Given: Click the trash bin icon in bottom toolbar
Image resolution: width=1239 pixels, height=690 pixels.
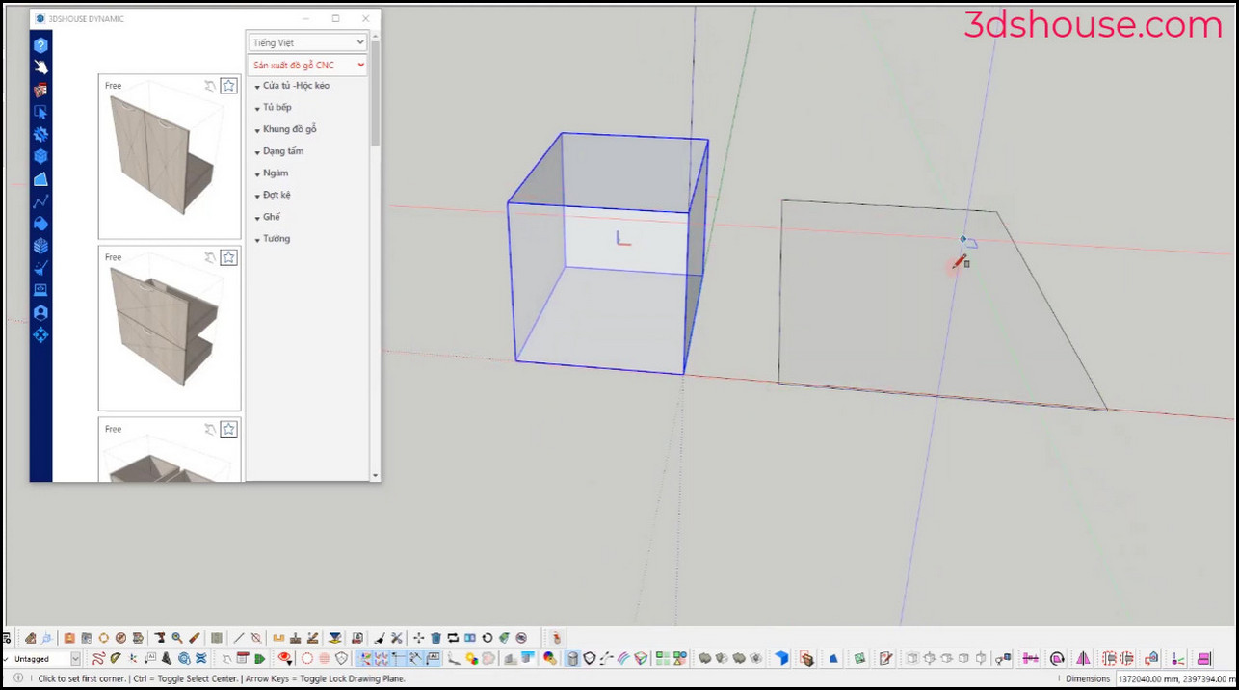Looking at the screenshot, I should [435, 638].
